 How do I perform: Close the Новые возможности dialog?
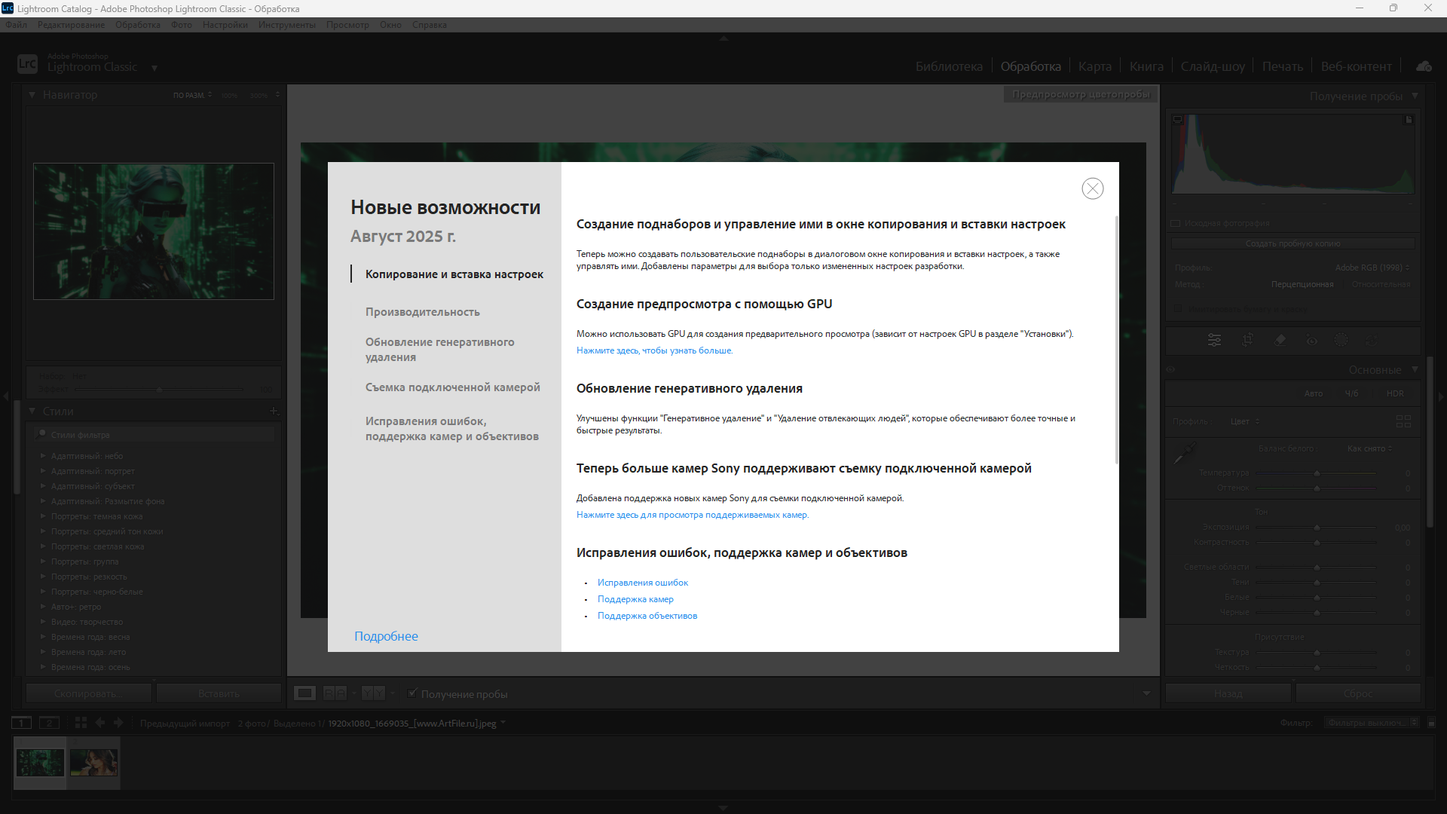1092,188
